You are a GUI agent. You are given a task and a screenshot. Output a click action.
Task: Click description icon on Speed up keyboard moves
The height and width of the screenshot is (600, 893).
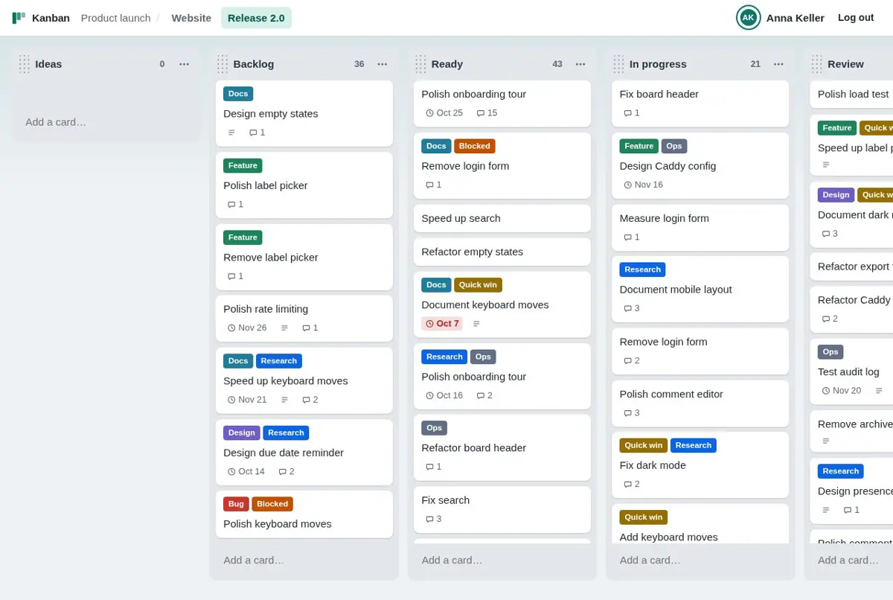click(x=284, y=400)
